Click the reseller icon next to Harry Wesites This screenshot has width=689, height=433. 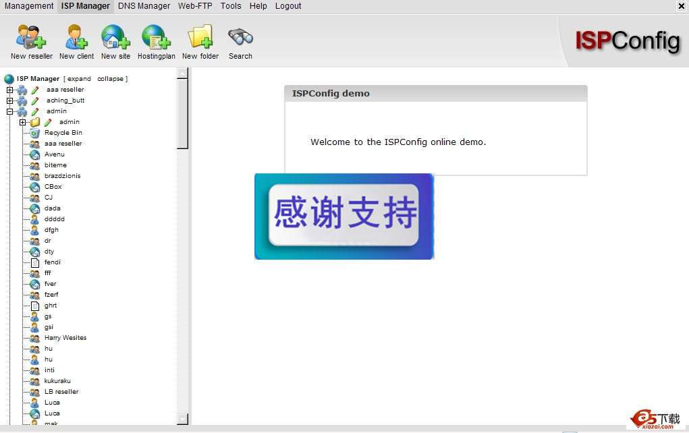click(35, 338)
